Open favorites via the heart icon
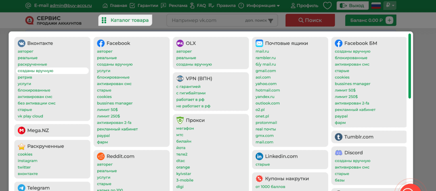The image size is (436, 191). [328, 6]
